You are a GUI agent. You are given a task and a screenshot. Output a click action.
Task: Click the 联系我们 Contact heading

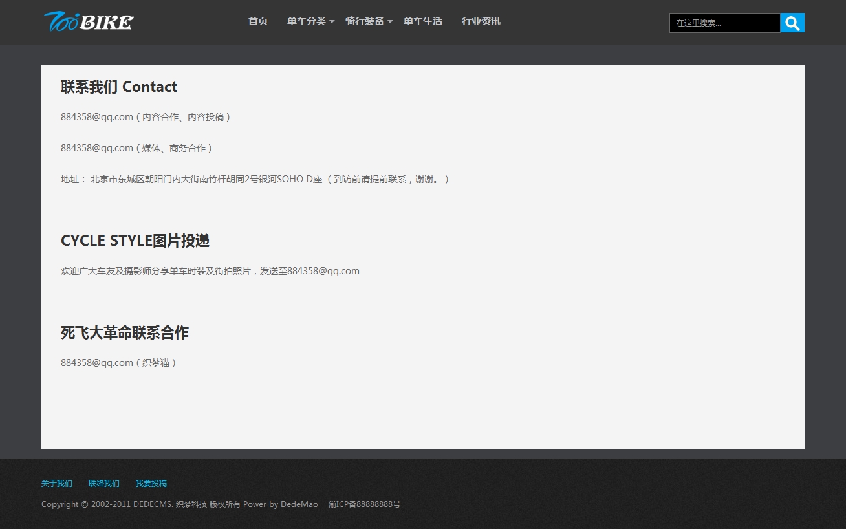click(x=119, y=87)
